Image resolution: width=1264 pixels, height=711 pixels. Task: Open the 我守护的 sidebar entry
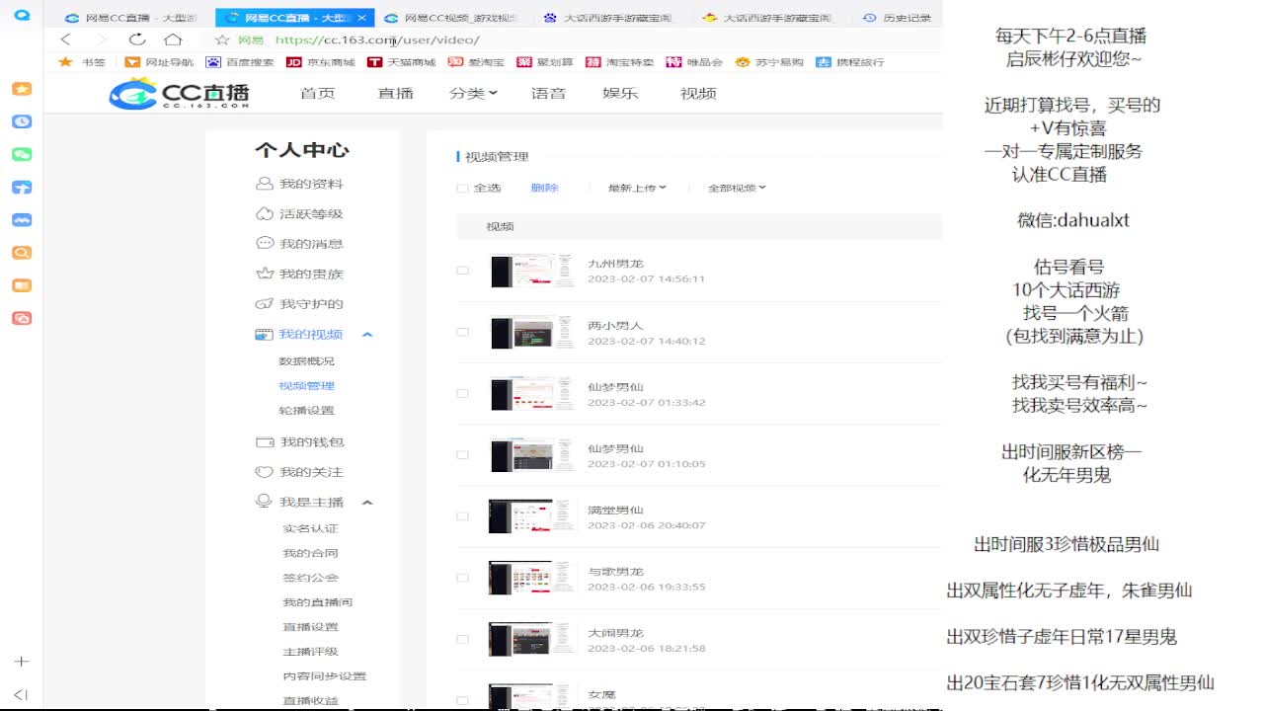click(299, 304)
